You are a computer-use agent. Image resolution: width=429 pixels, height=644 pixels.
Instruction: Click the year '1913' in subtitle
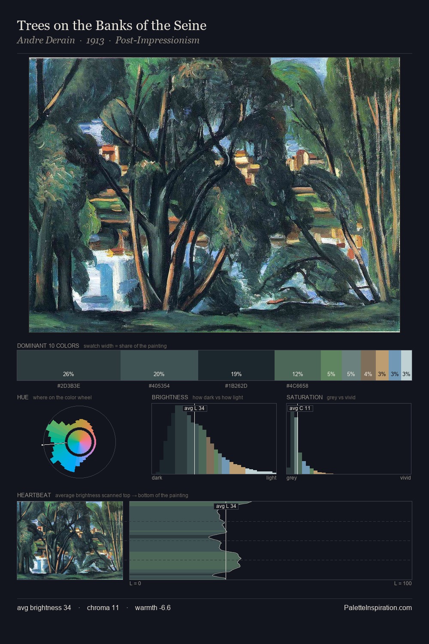point(95,40)
